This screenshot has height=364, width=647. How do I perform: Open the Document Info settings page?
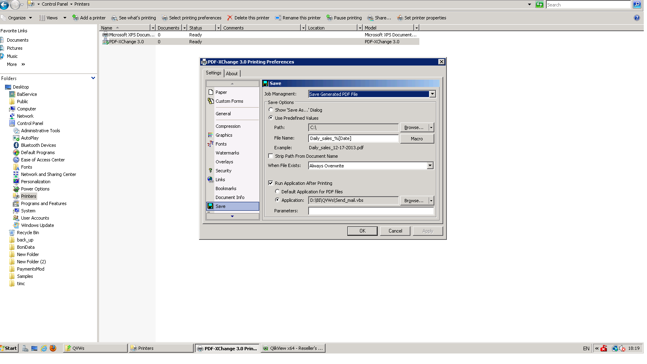click(230, 197)
